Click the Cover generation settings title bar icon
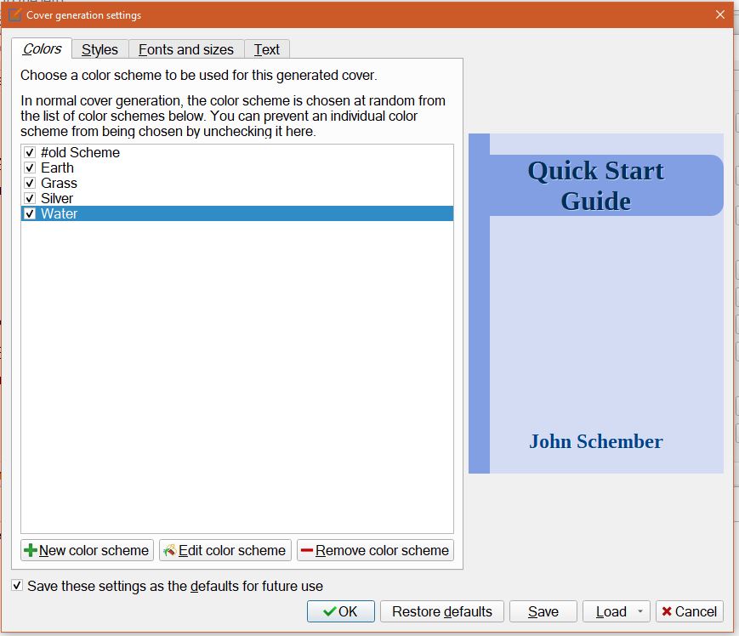The width and height of the screenshot is (739, 636). coord(14,14)
